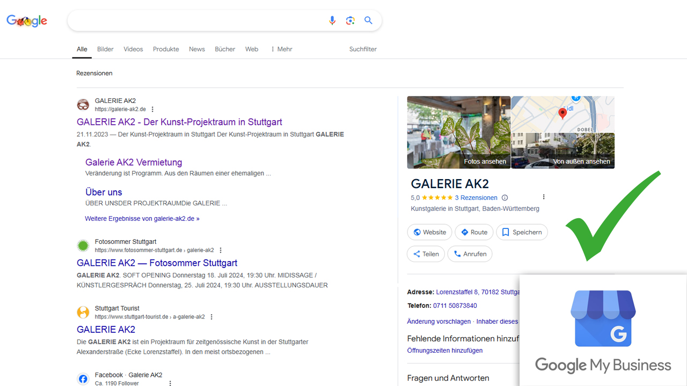Click the magnifying glass search icon
The image size is (687, 386).
coord(368,20)
